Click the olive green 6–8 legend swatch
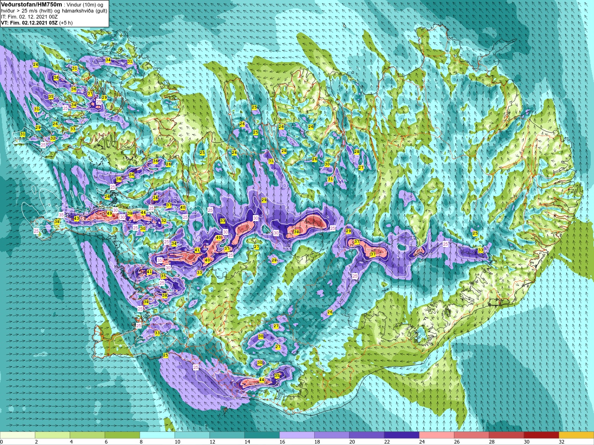Image resolution: width=594 pixels, height=445 pixels. coord(123,435)
